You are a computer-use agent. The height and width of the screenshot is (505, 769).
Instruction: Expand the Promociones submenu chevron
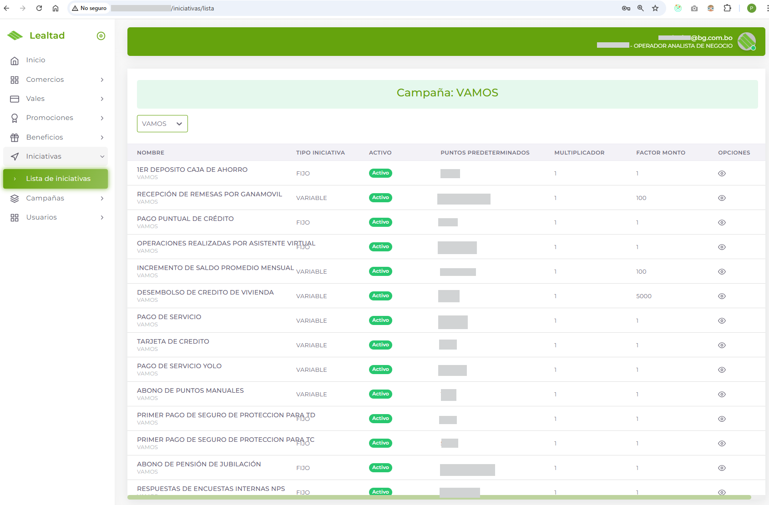(x=102, y=118)
